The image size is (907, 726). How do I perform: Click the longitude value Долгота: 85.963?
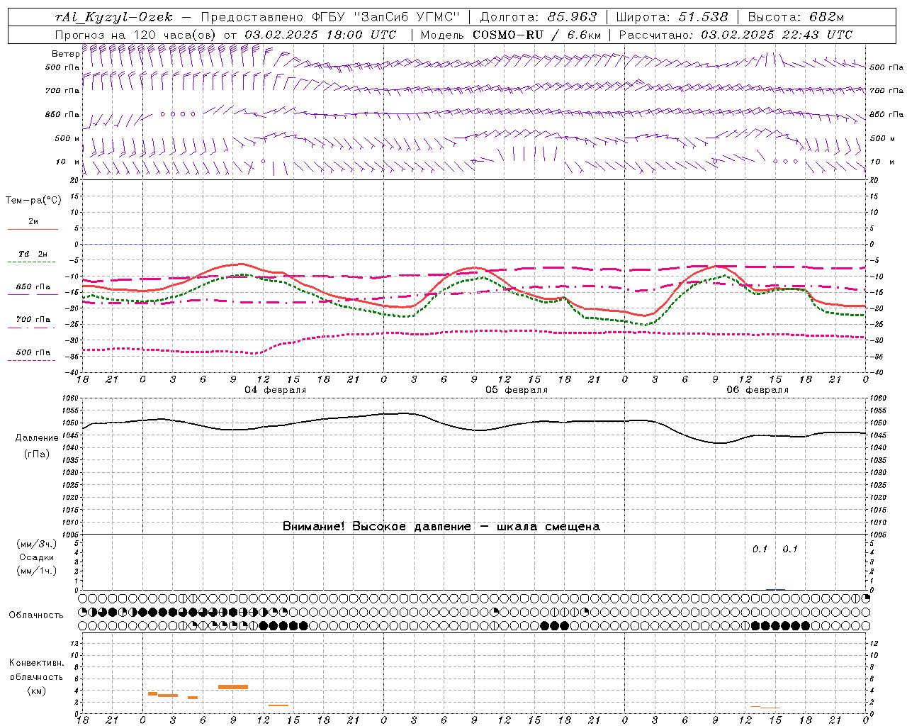539,17
